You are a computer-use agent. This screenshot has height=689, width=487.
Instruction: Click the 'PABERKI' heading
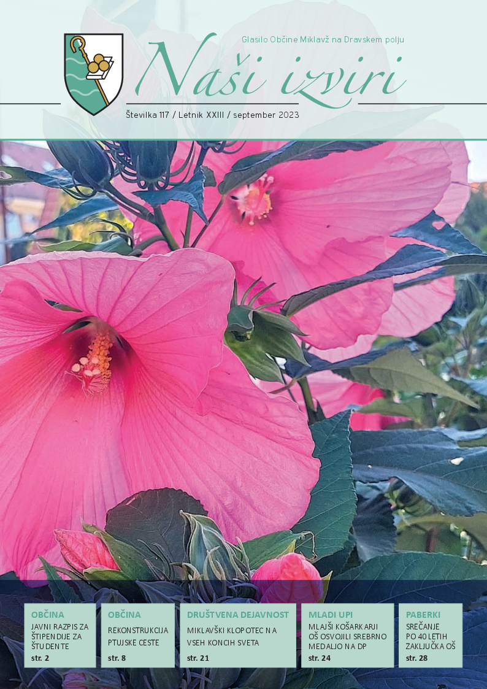[423, 615]
